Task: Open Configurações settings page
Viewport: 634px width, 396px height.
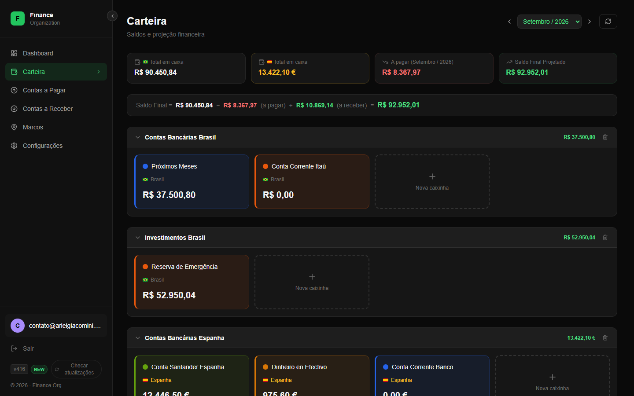Action: point(56,146)
